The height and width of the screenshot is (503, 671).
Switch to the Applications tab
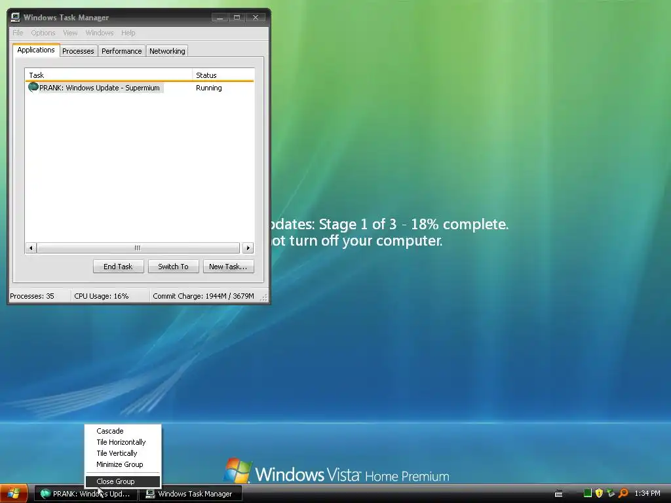[36, 50]
